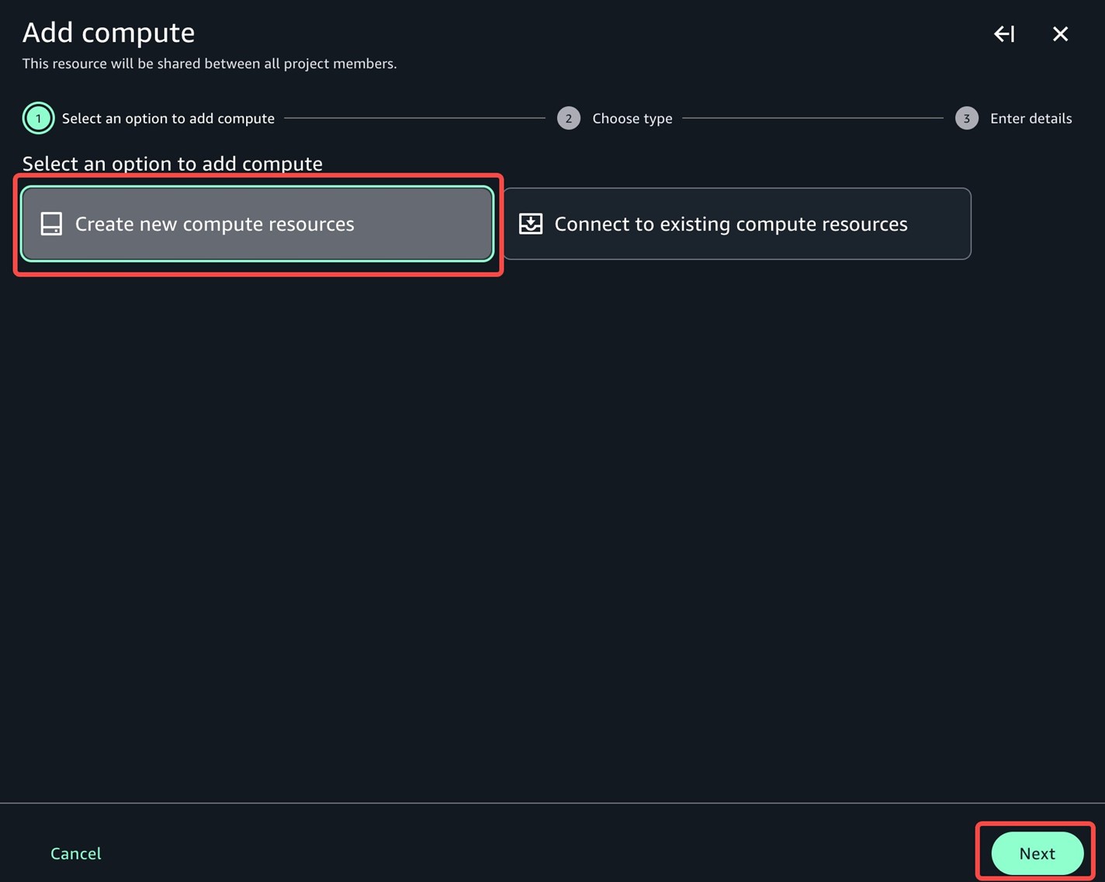Click progress line between steps 2 and 3
This screenshot has width=1105, height=882.
812,118
